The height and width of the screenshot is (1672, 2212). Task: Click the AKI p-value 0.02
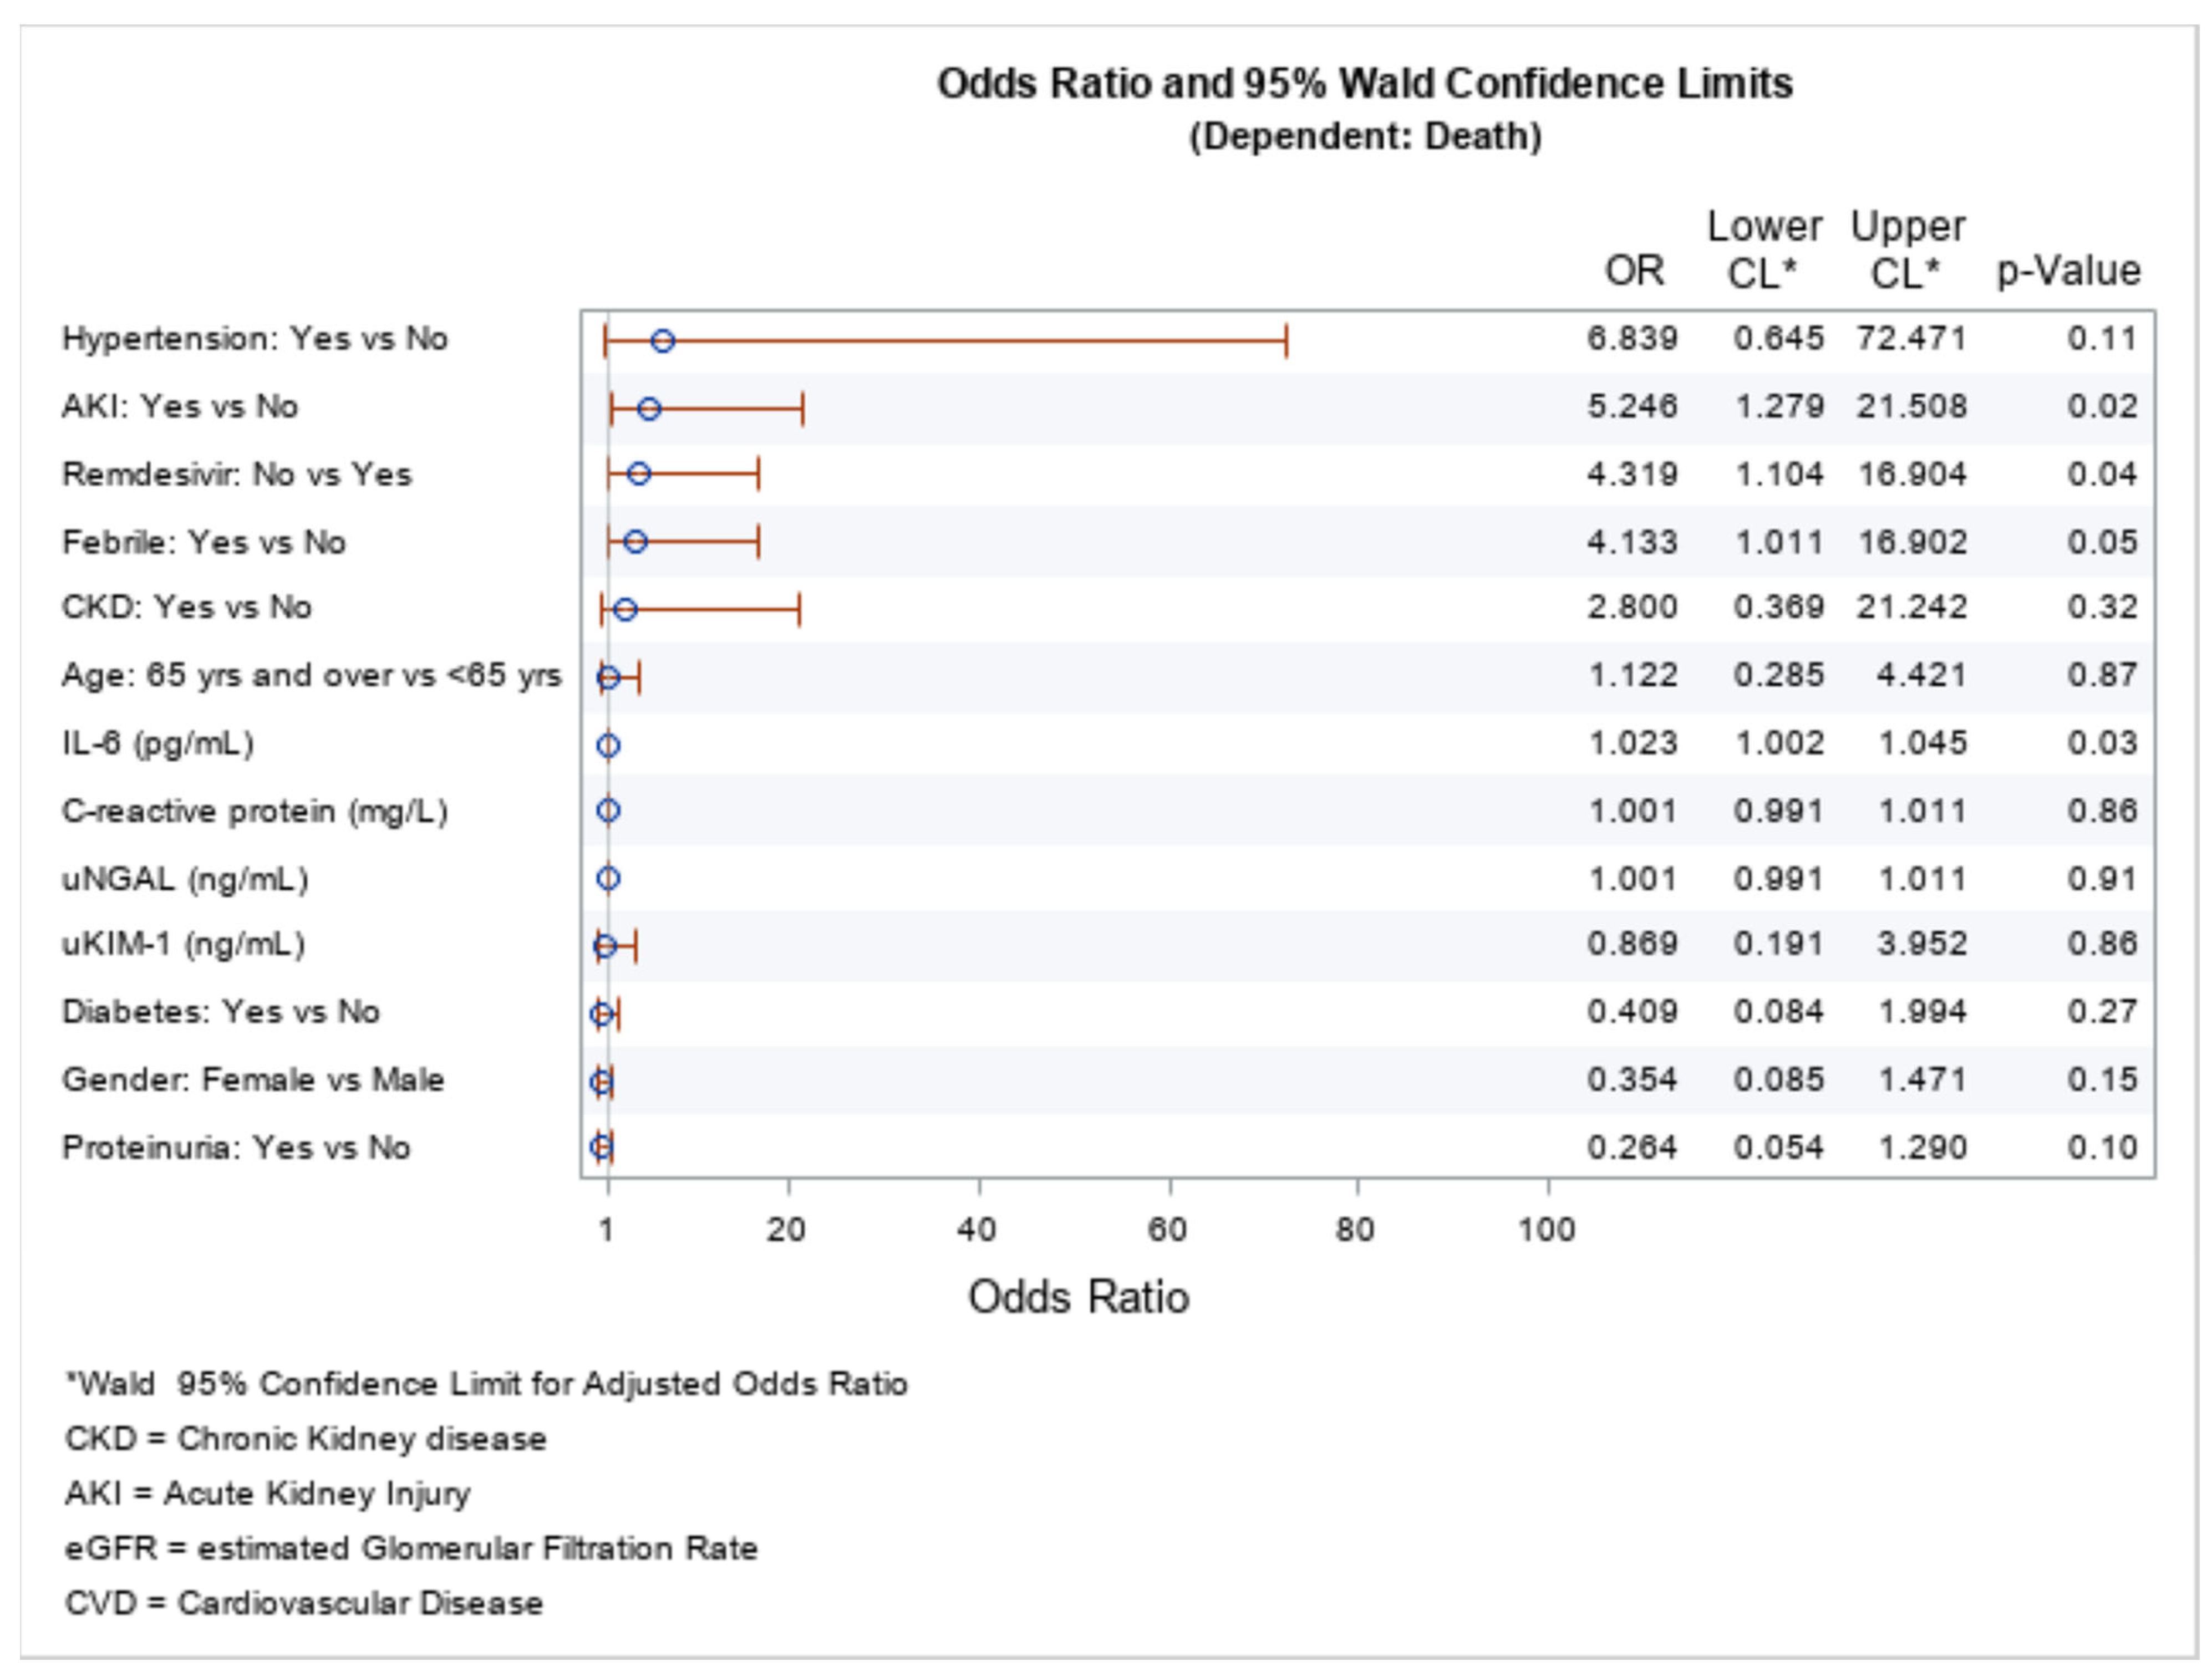(2102, 407)
